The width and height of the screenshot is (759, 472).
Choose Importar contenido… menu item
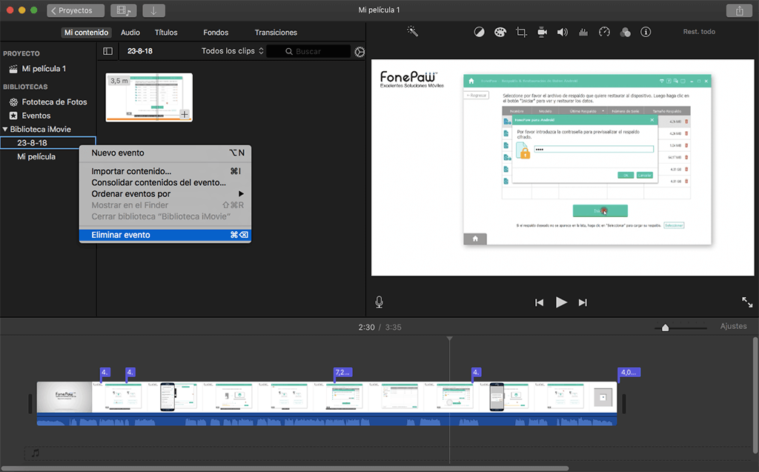(165, 171)
